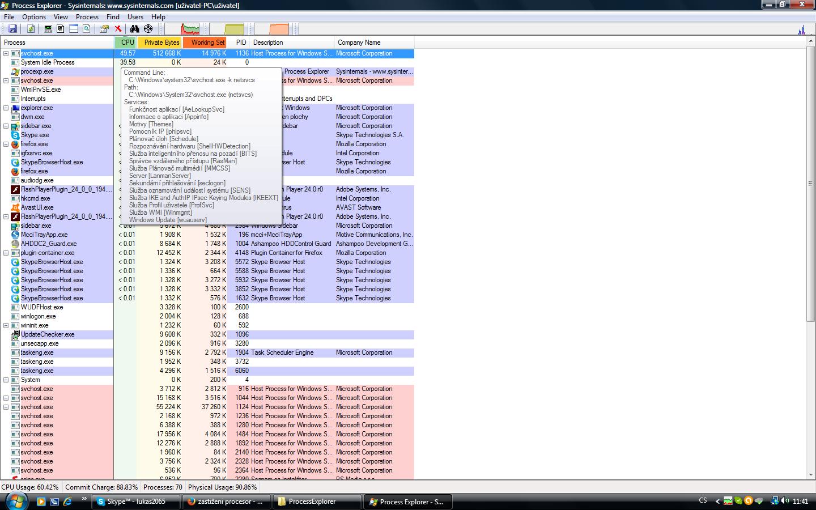Click the McciTrayApp.exe process icon
816x510 pixels.
15,235
